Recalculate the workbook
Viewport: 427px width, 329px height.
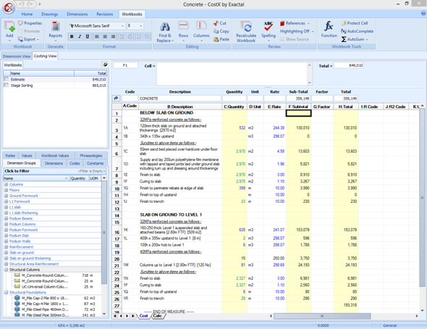point(246,32)
